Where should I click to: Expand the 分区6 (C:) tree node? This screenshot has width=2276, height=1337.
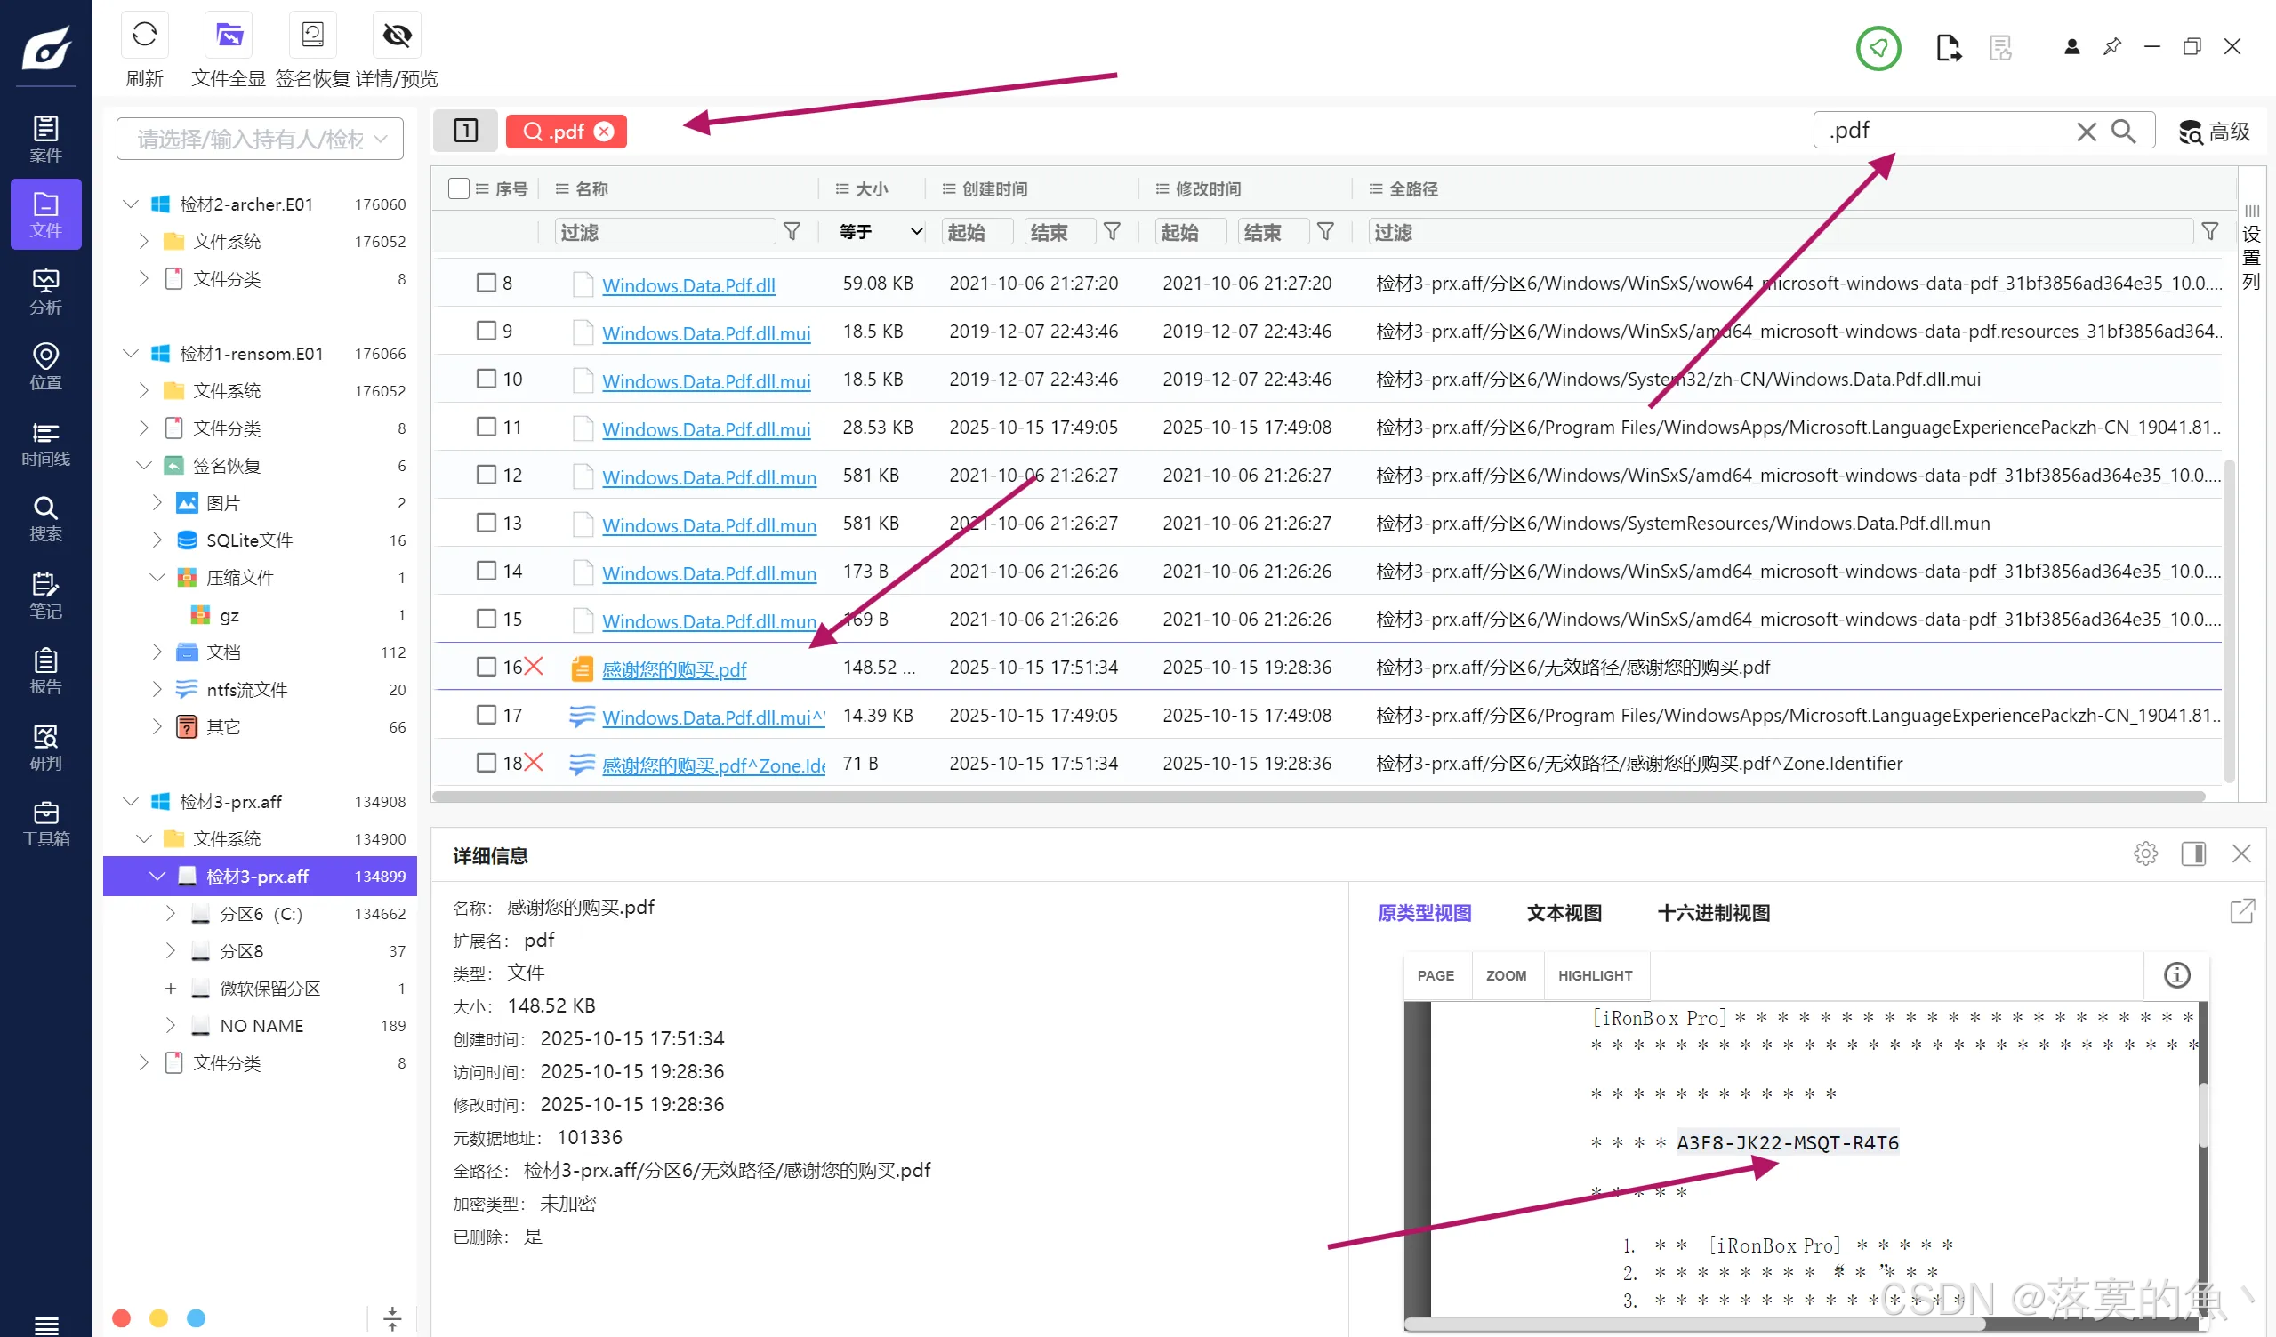(171, 914)
